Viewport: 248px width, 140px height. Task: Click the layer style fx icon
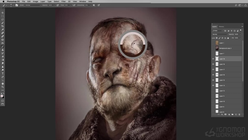(x=222, y=115)
